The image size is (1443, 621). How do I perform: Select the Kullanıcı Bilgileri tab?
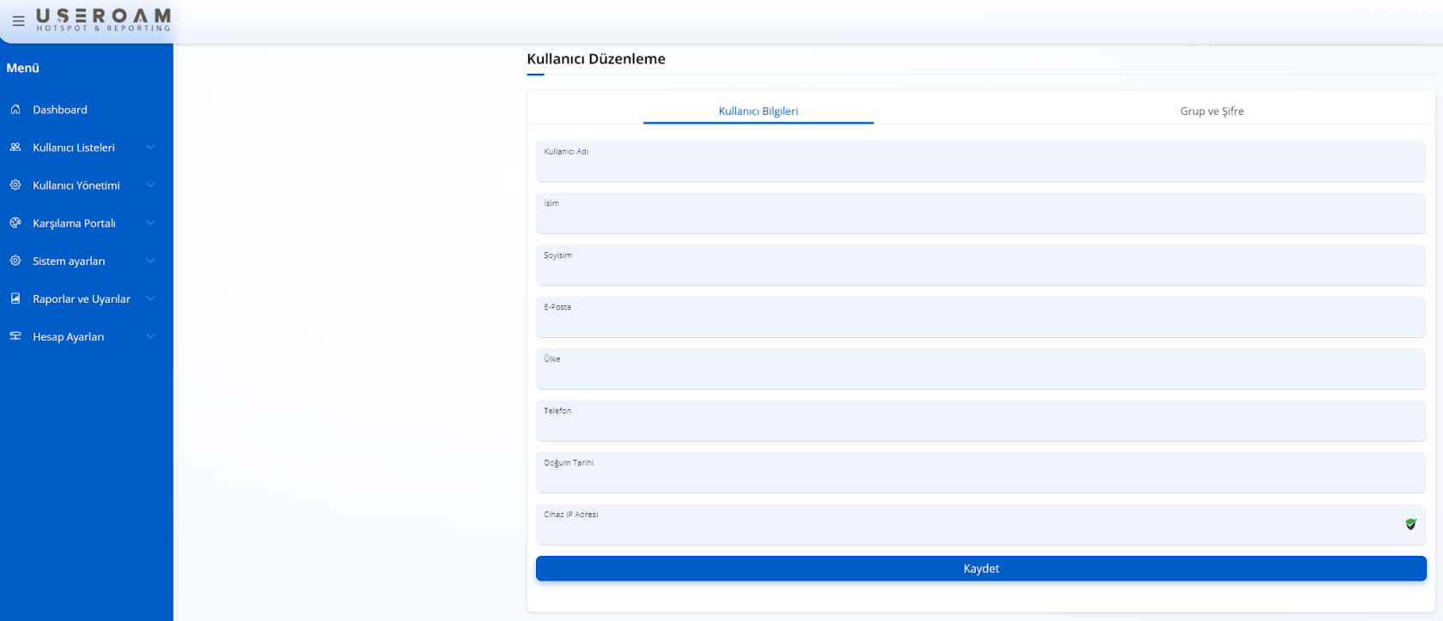(758, 112)
